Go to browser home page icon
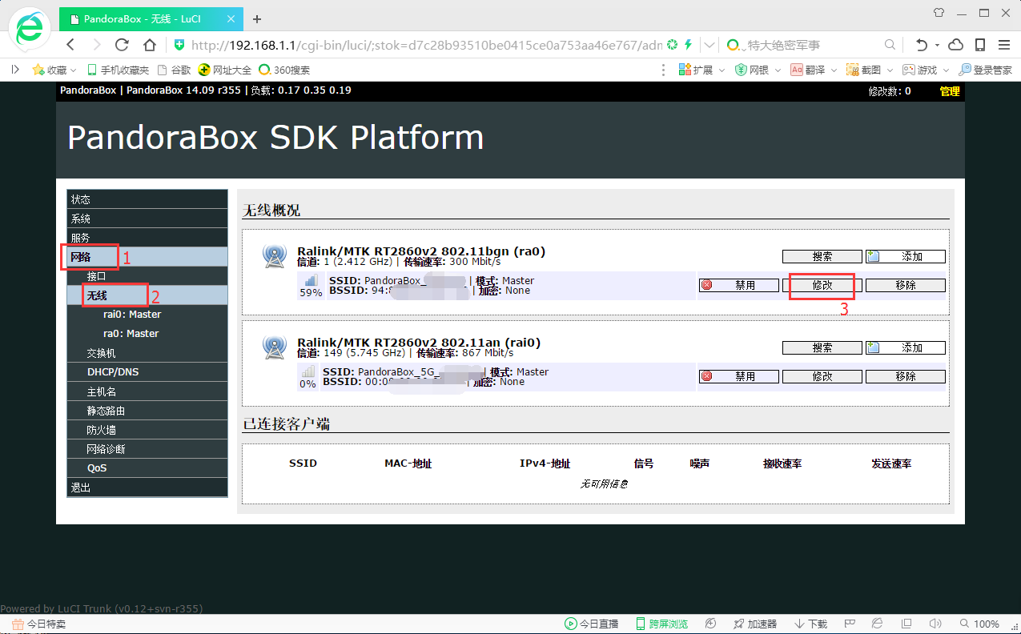The image size is (1021, 634). coord(149,45)
